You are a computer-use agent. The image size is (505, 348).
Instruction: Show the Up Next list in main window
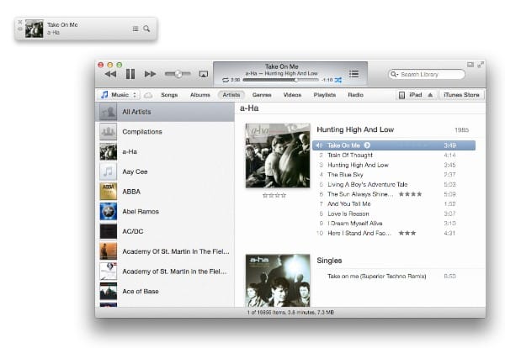(353, 74)
